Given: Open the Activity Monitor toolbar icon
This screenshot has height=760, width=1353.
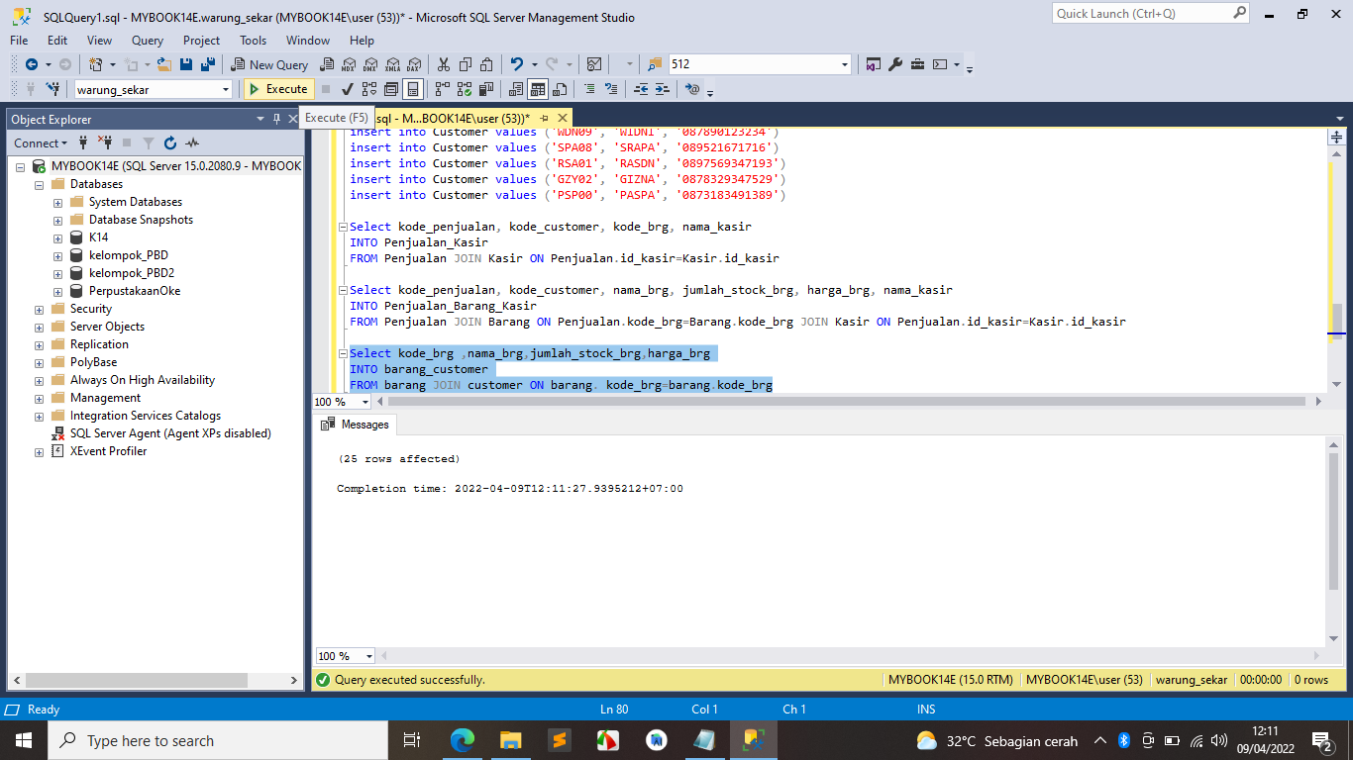Looking at the screenshot, I should 594,64.
